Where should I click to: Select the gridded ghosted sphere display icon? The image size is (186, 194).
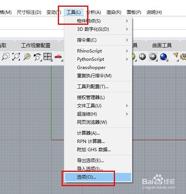[x=153, y=57]
